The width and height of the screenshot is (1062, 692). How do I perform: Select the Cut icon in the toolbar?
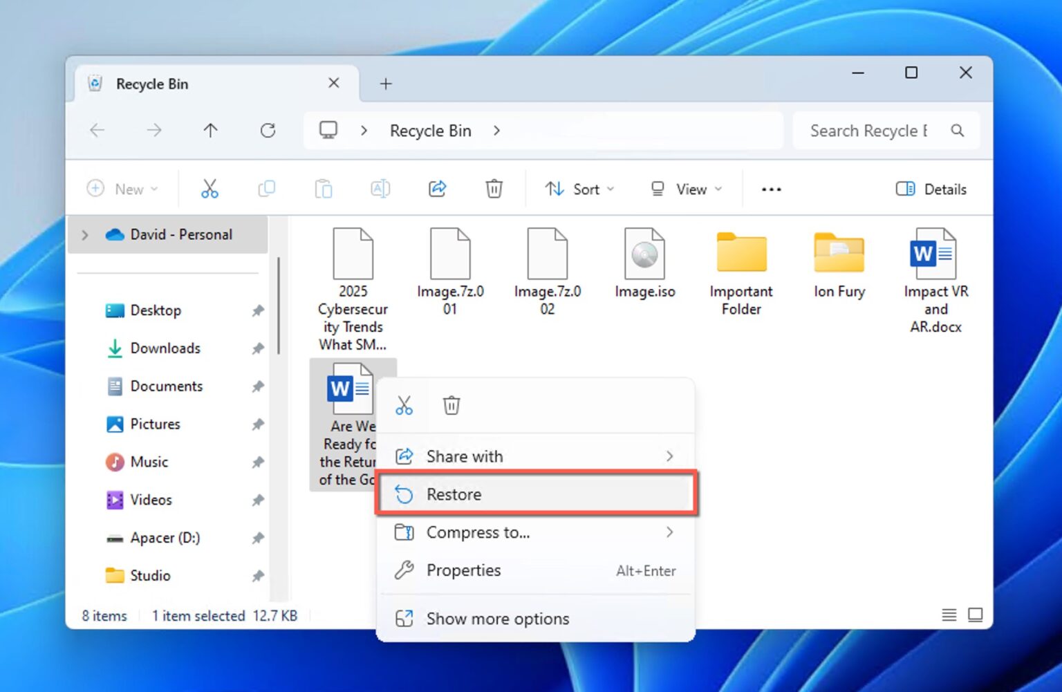[x=209, y=188]
